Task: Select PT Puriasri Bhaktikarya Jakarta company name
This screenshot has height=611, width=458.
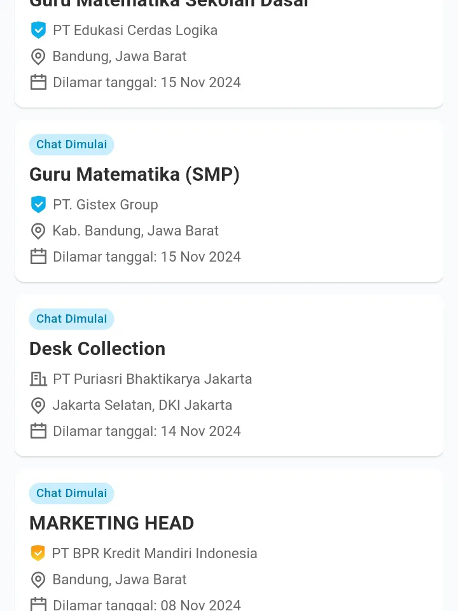Action: [x=153, y=379]
